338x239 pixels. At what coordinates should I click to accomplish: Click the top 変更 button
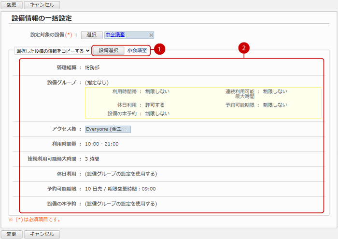pyautogui.click(x=11, y=5)
